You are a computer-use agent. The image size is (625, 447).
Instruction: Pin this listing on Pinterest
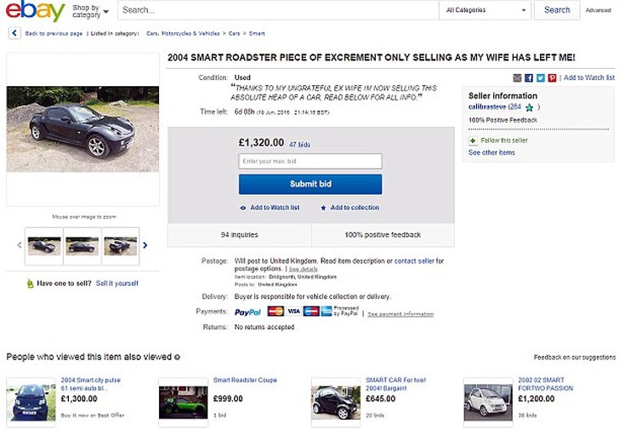[x=552, y=77]
